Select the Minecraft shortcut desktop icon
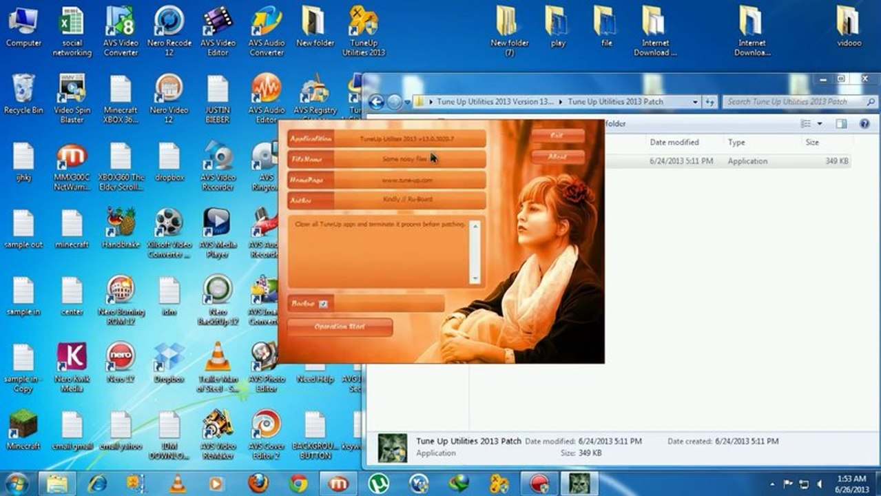 pos(23,431)
